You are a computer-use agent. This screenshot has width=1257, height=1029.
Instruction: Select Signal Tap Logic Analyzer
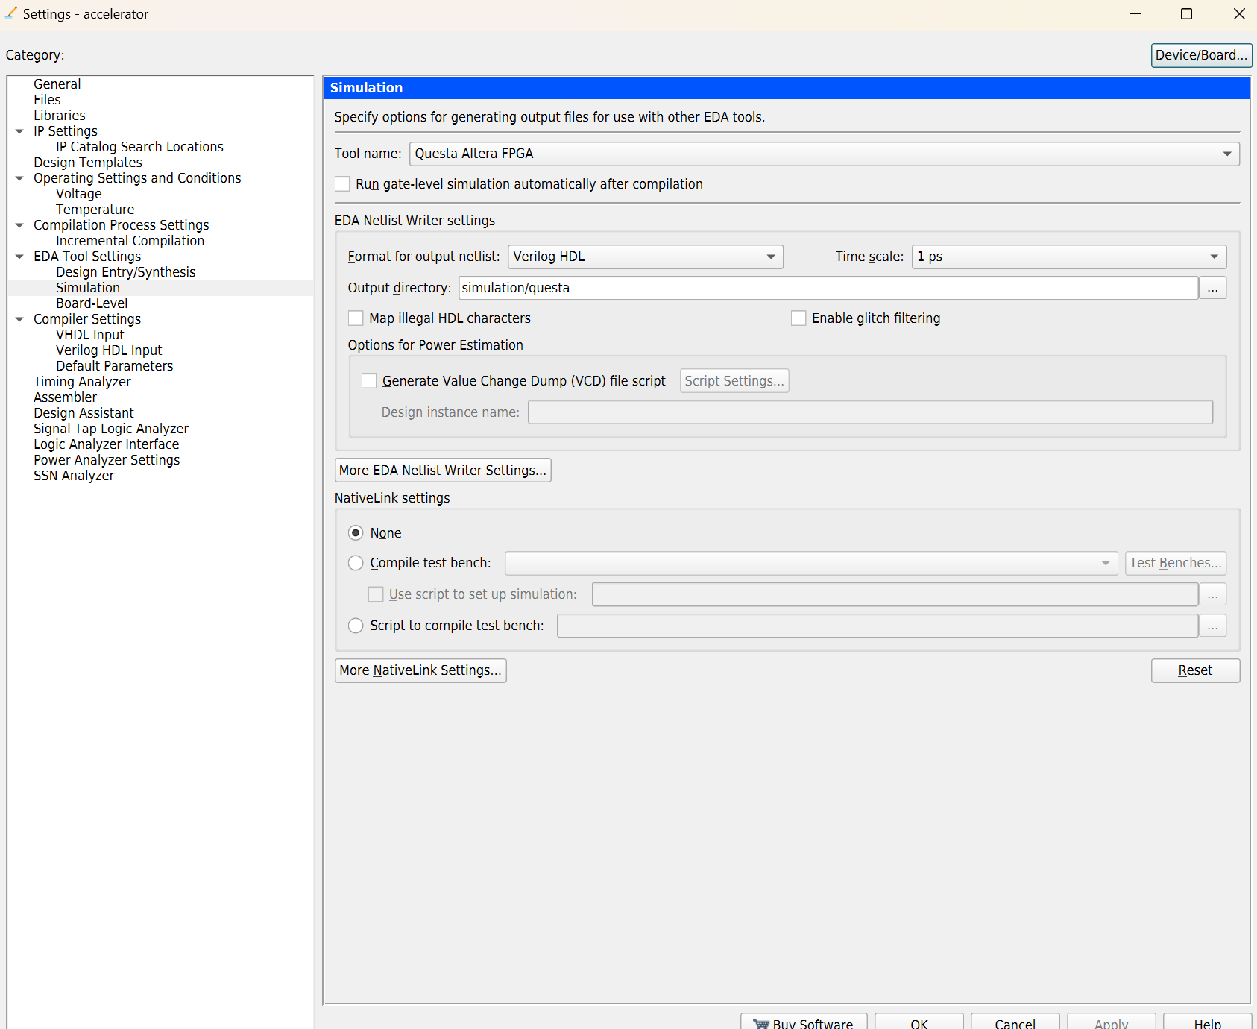point(110,429)
